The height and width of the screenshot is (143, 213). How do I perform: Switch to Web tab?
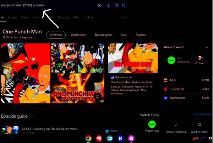76,17
